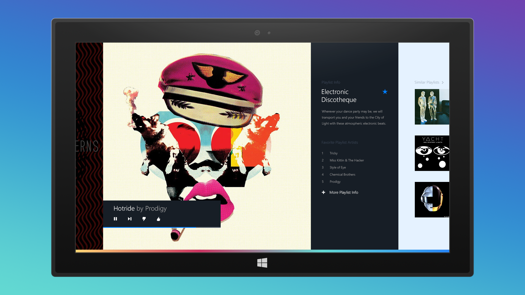The image size is (525, 295).
Task: Click chevron next to Similar Playlists
Action: (x=443, y=82)
